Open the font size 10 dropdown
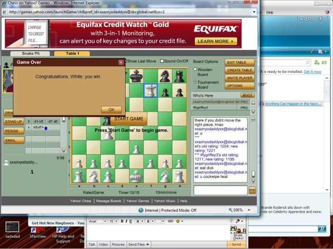Screen dimensions: 333x249 click(117, 221)
